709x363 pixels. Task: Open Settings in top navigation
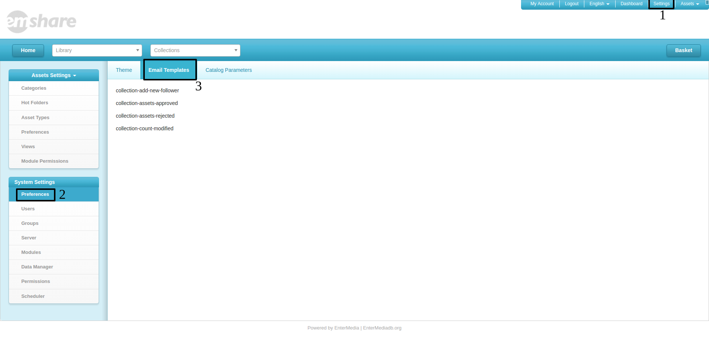click(661, 4)
